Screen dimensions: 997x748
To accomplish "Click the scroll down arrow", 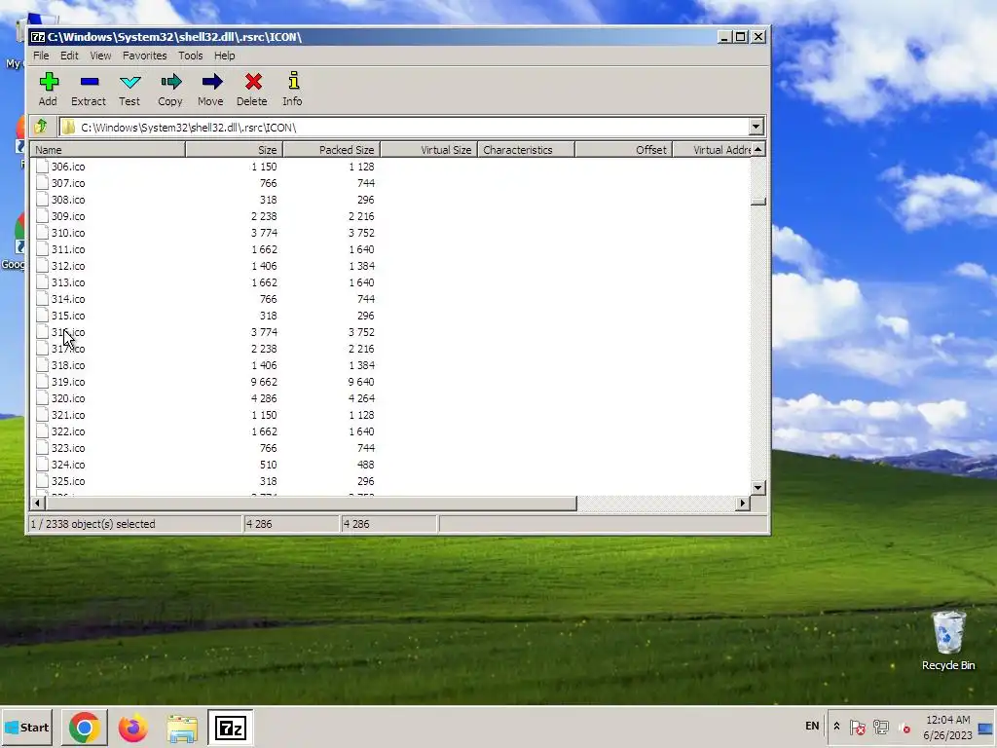I will 757,488.
